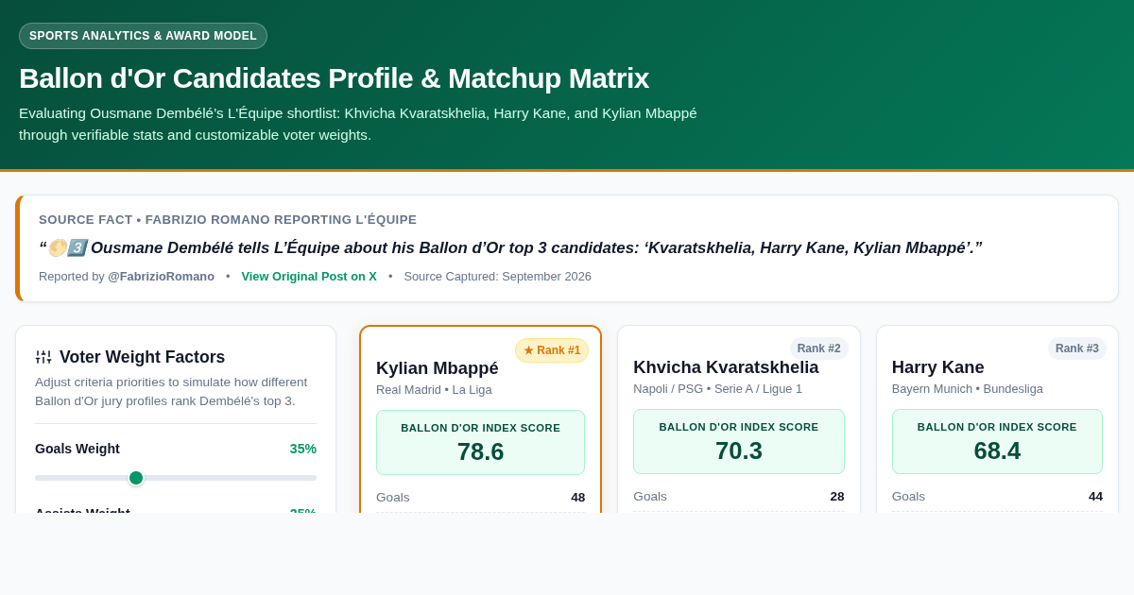The height and width of the screenshot is (595, 1134).
Task: Open View Original Post on X link
Action: 309,277
